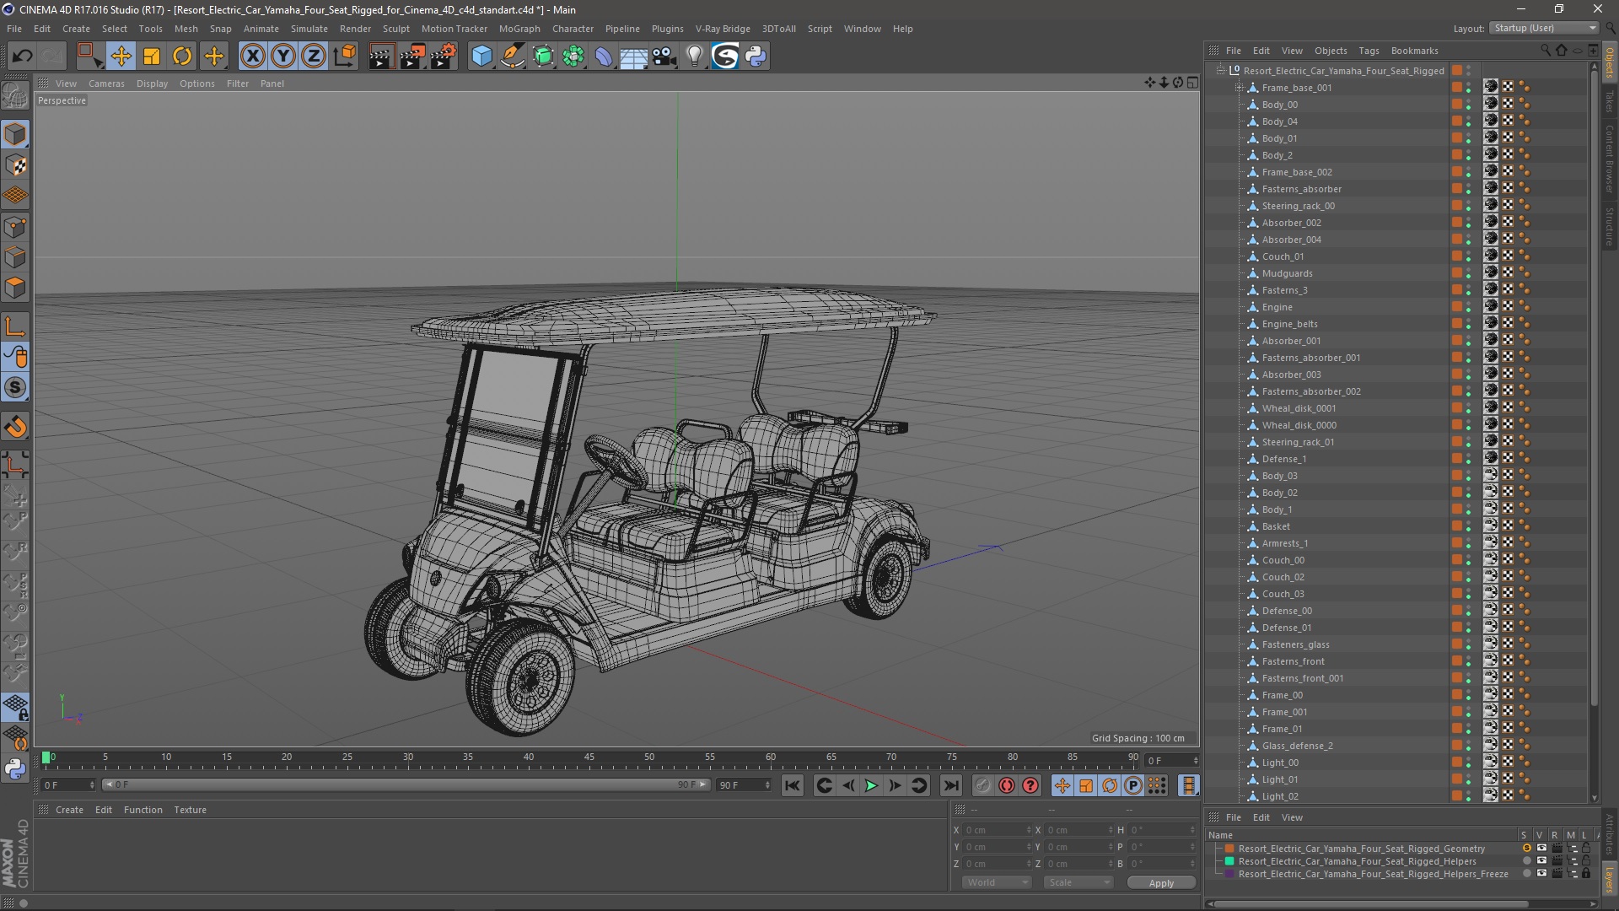
Task: Click the Apply button
Action: pyautogui.click(x=1161, y=883)
